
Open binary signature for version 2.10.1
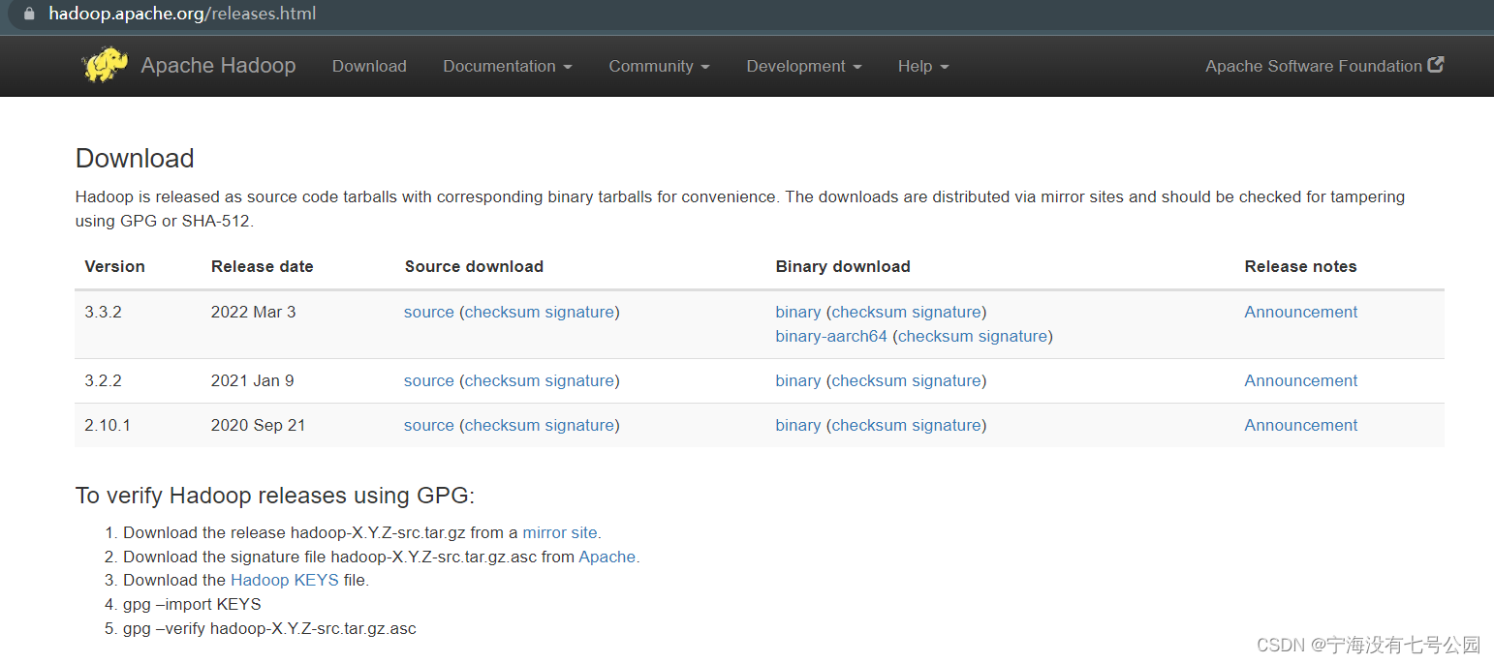[x=947, y=425]
